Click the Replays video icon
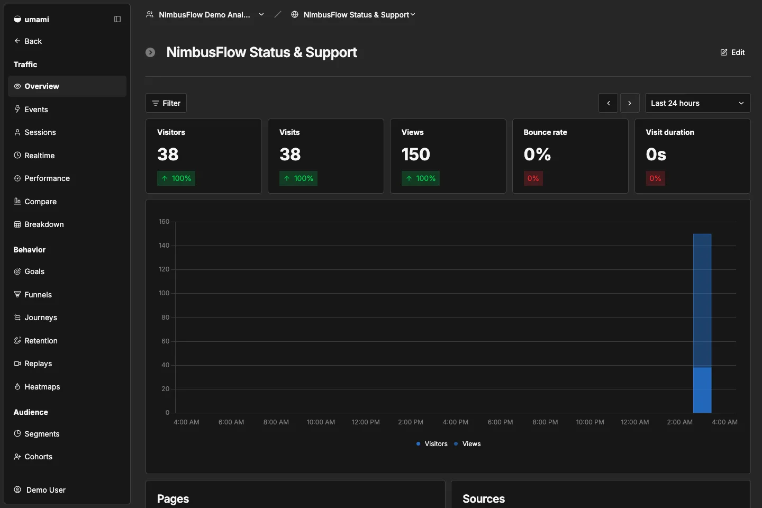The width and height of the screenshot is (762, 508). (x=17, y=364)
